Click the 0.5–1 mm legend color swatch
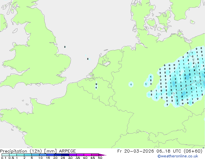This screenshot has width=205, height=159. coord(13,155)
